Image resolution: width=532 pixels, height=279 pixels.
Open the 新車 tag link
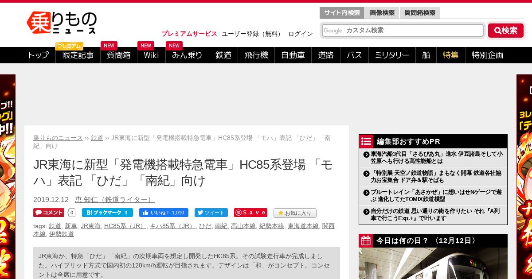(x=71, y=226)
